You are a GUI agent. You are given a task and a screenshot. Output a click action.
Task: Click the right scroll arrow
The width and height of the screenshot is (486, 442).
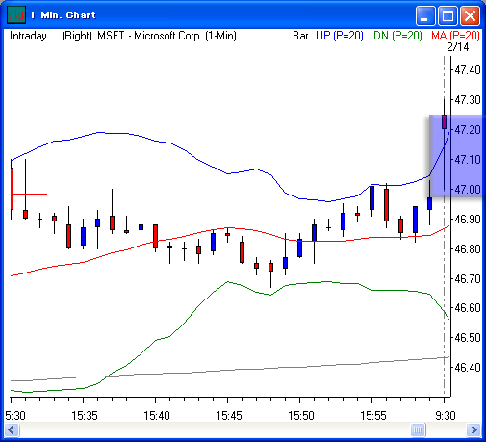[x=473, y=429]
